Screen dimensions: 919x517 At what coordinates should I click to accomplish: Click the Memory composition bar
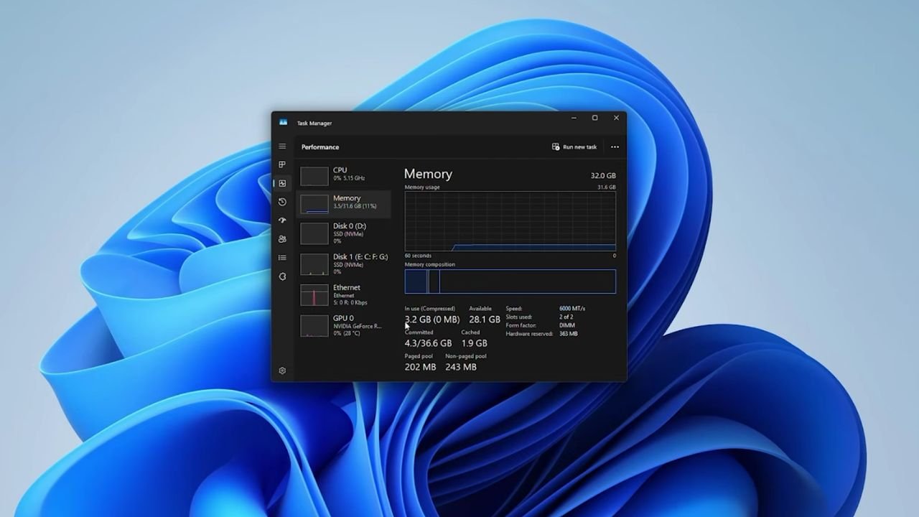point(510,281)
